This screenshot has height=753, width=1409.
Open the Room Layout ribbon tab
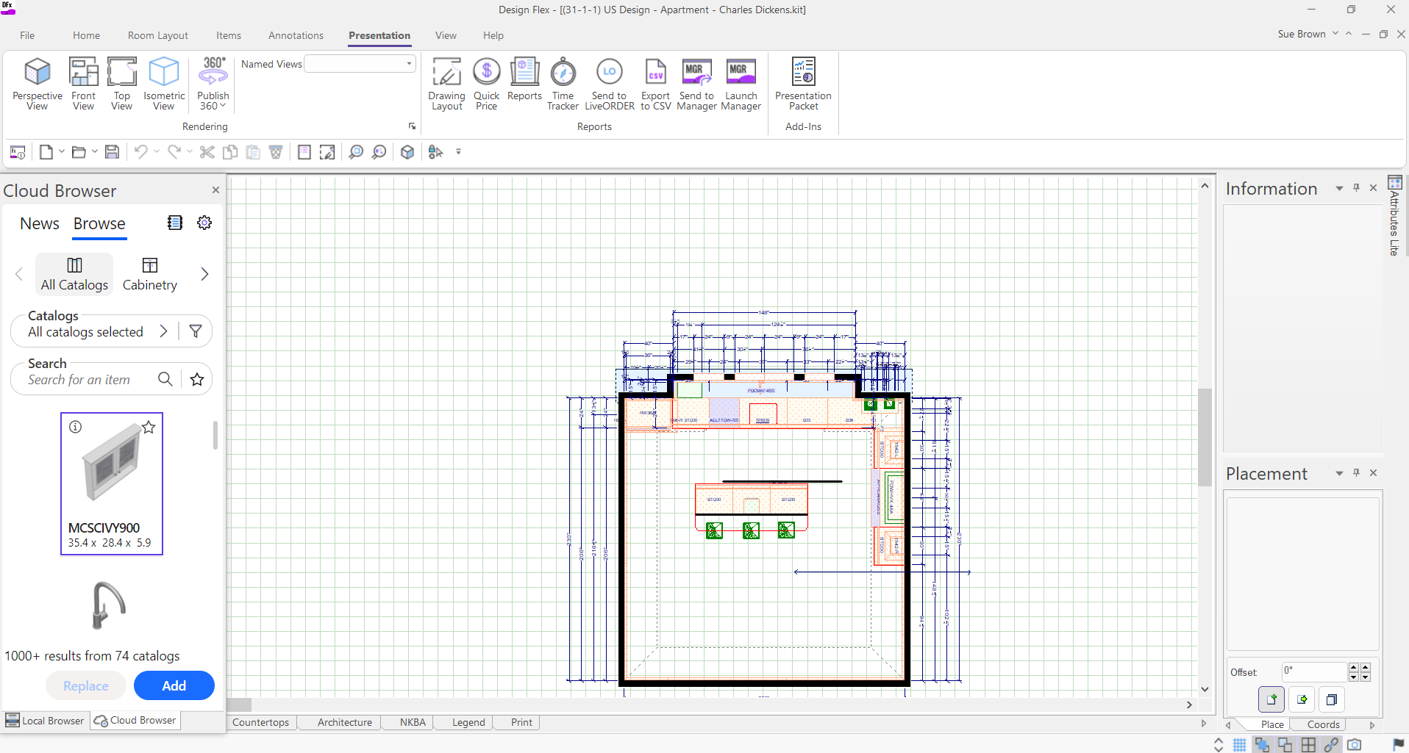[x=157, y=35]
